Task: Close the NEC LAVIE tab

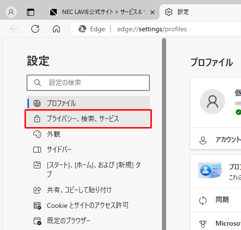Action: (x=152, y=12)
